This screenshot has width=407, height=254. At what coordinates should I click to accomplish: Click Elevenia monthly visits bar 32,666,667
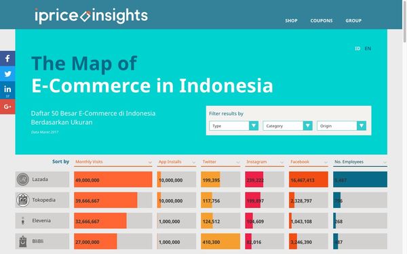tap(100, 221)
